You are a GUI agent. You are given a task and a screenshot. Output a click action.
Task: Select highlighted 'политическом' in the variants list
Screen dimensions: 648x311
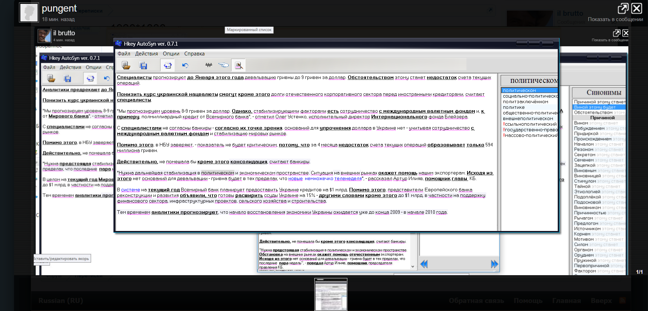[529, 90]
